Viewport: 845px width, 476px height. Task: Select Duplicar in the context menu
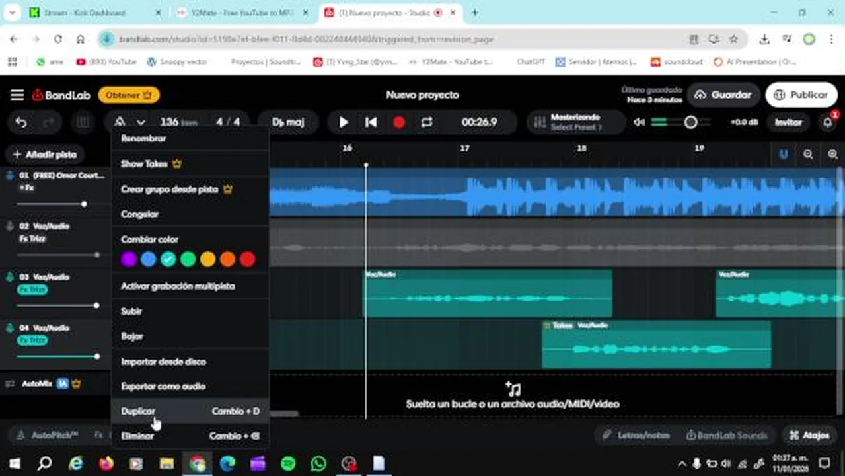pyautogui.click(x=190, y=411)
